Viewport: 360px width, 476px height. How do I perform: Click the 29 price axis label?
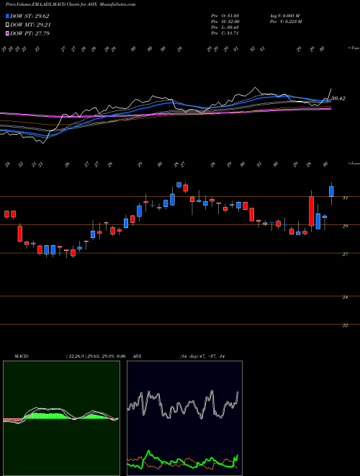[x=345, y=226]
